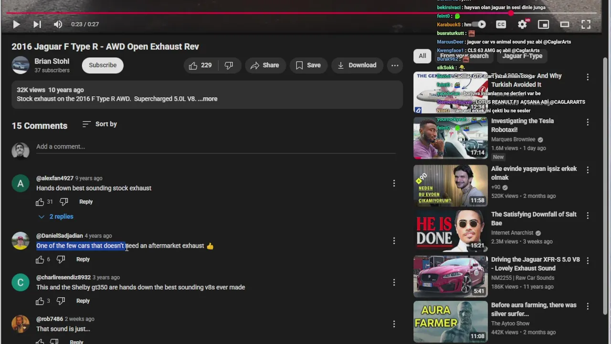This screenshot has width=611, height=344.
Task: Open Aile evinde yaşayan işsiz erkek thumbnail
Action: (x=451, y=186)
